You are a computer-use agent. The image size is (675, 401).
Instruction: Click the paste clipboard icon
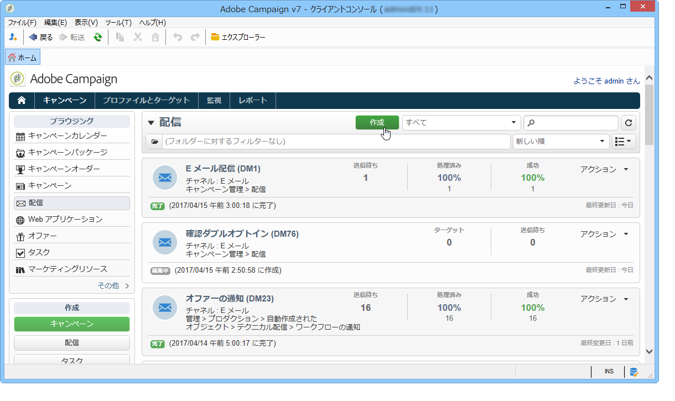156,37
